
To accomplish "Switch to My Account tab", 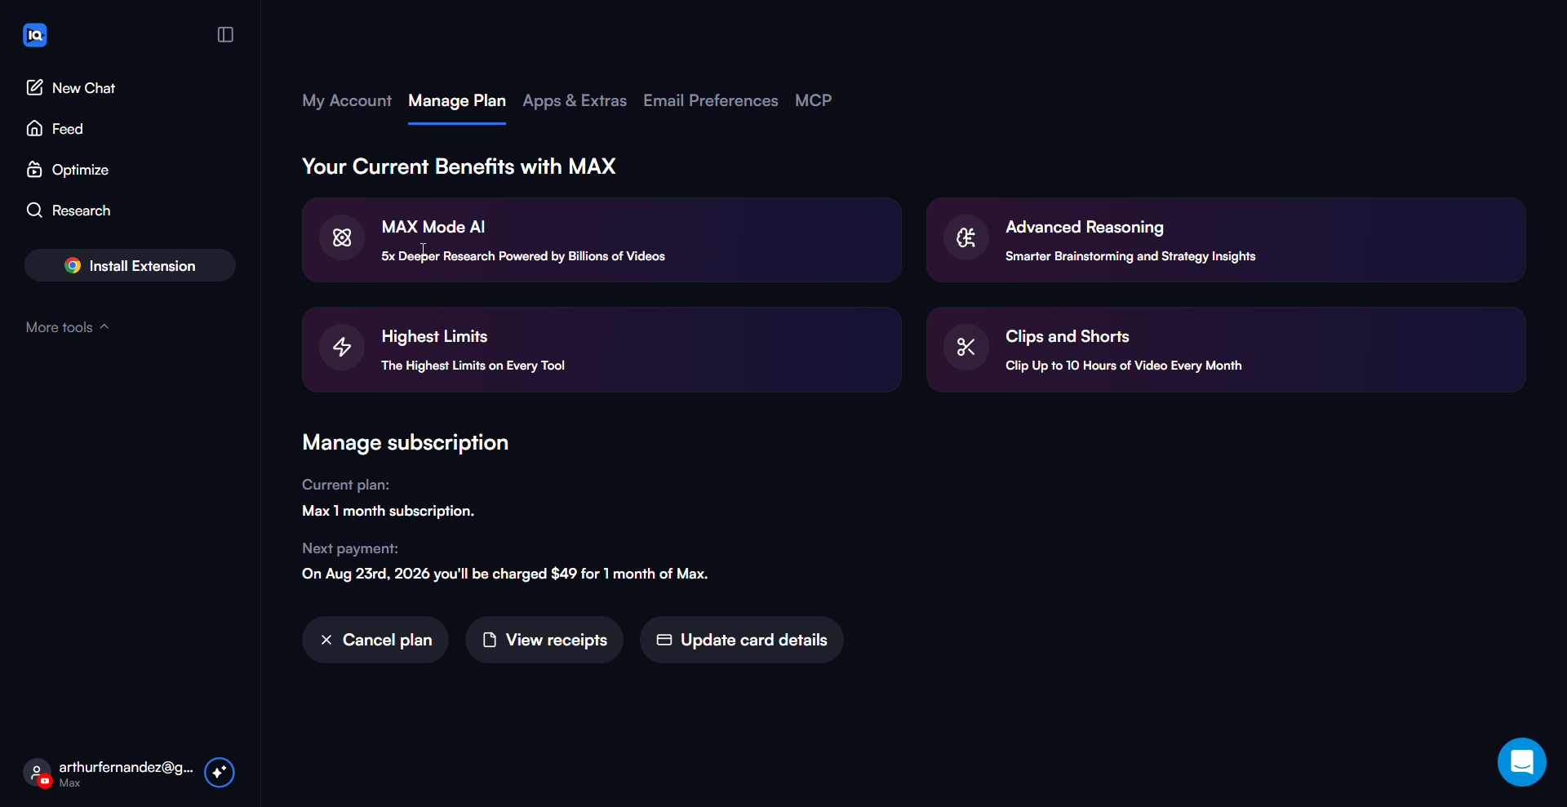I will coord(347,100).
